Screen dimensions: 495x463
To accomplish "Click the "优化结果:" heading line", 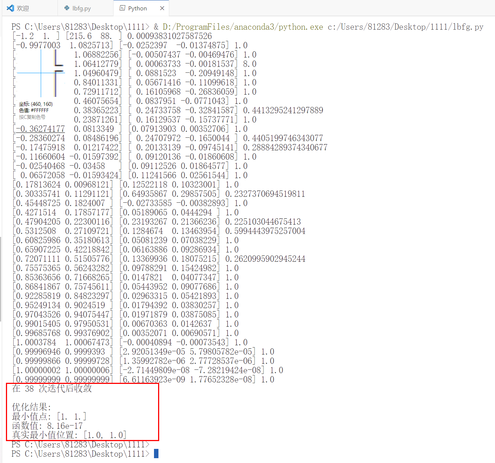I will click(x=32, y=407).
